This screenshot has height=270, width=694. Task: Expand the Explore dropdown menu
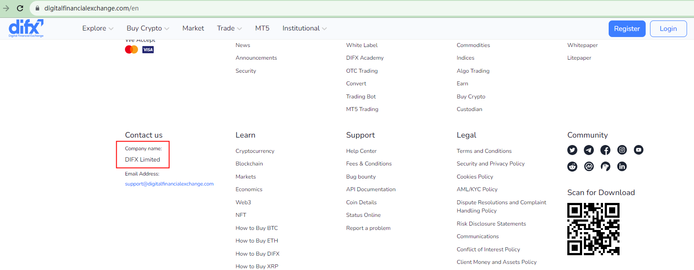[x=98, y=28]
